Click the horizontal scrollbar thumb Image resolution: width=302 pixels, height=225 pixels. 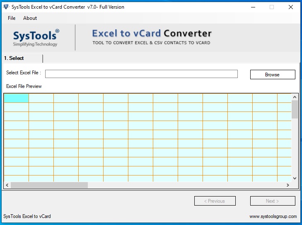point(49,185)
